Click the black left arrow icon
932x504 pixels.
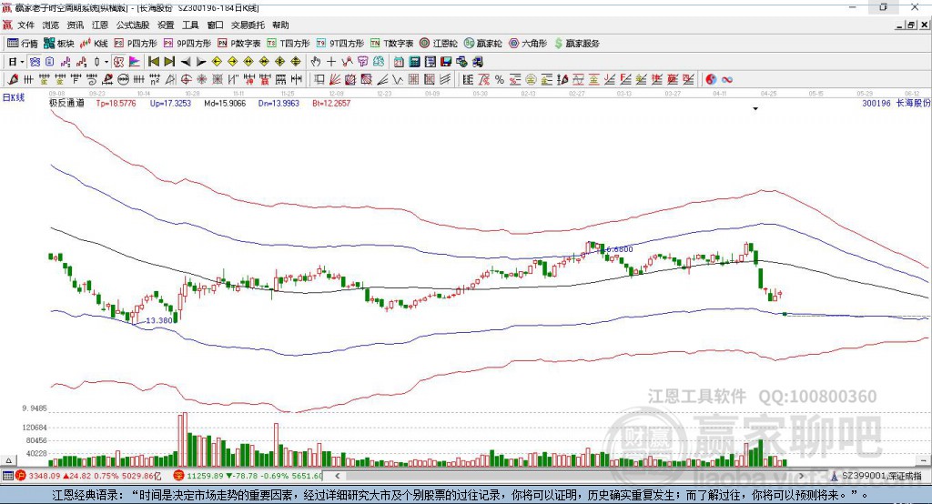(x=186, y=62)
